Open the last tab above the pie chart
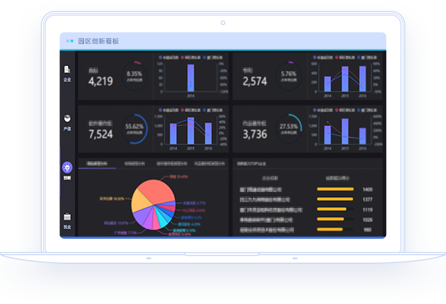This screenshot has height=304, width=446. coord(208,163)
